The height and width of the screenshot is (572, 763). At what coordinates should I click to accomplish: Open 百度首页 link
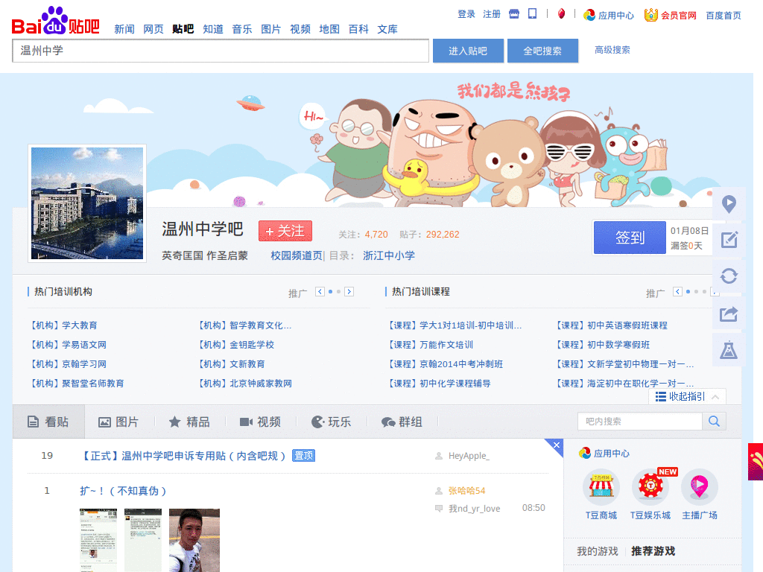pyautogui.click(x=724, y=16)
